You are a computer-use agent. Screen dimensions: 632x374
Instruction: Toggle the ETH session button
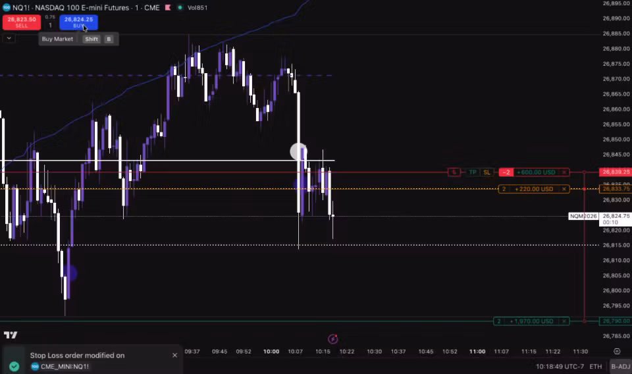[x=595, y=366]
